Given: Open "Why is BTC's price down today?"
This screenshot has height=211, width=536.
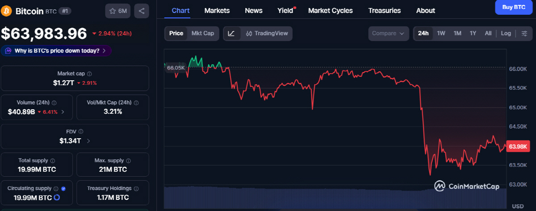Looking at the screenshot, I should [56, 51].
